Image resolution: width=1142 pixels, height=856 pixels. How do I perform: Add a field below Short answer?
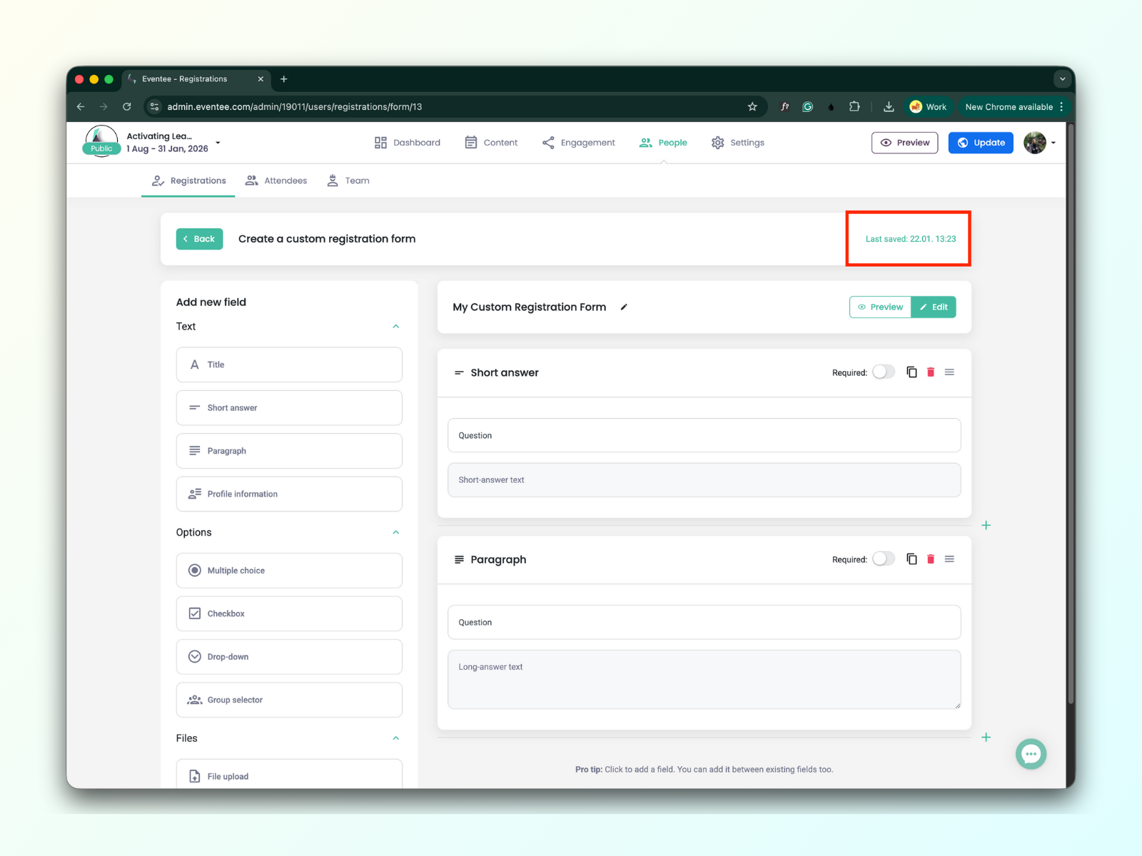pyautogui.click(x=986, y=525)
